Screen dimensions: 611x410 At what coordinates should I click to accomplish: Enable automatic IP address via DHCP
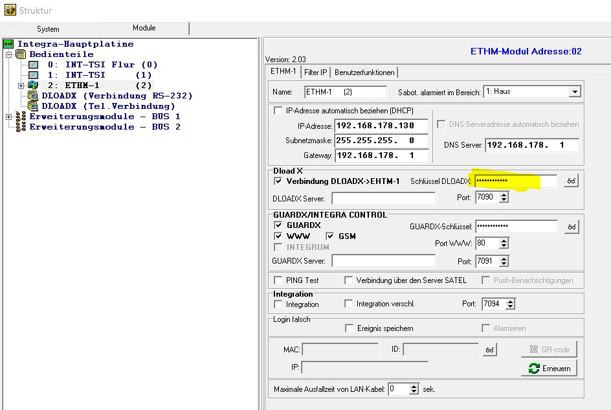point(279,111)
